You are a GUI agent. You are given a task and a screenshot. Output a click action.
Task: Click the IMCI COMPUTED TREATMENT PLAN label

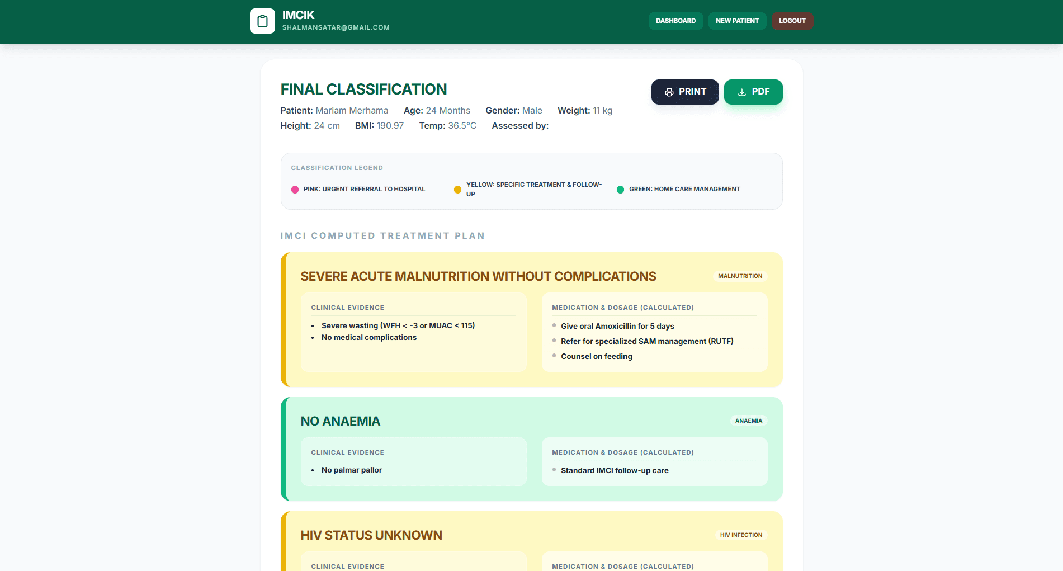pos(382,236)
